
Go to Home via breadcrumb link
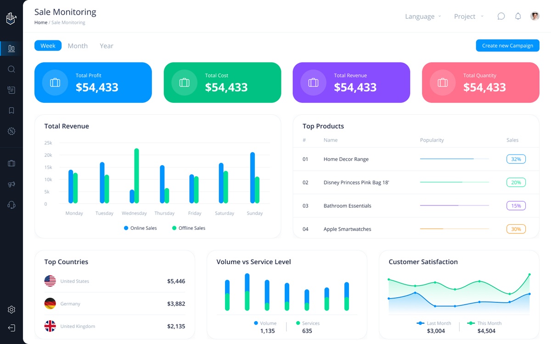[41, 22]
